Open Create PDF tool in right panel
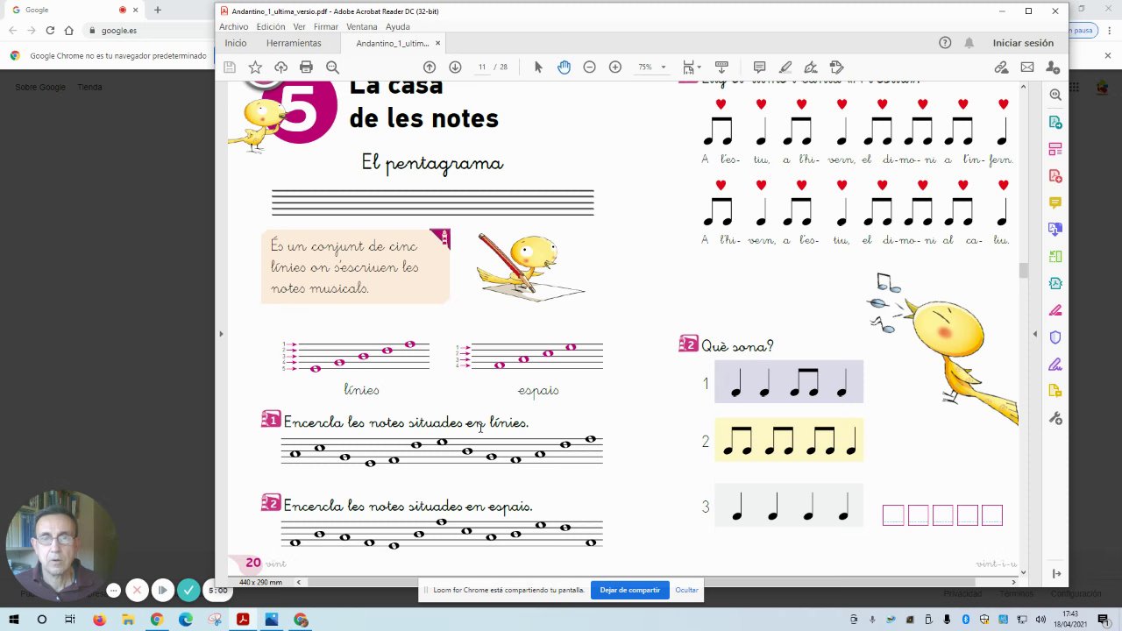Viewport: 1122px width, 631px height. 1055,176
